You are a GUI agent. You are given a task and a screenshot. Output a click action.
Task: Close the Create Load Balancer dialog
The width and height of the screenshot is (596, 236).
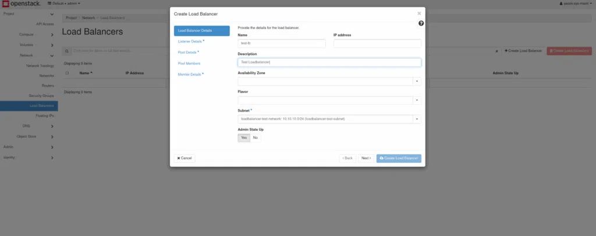coord(419,13)
